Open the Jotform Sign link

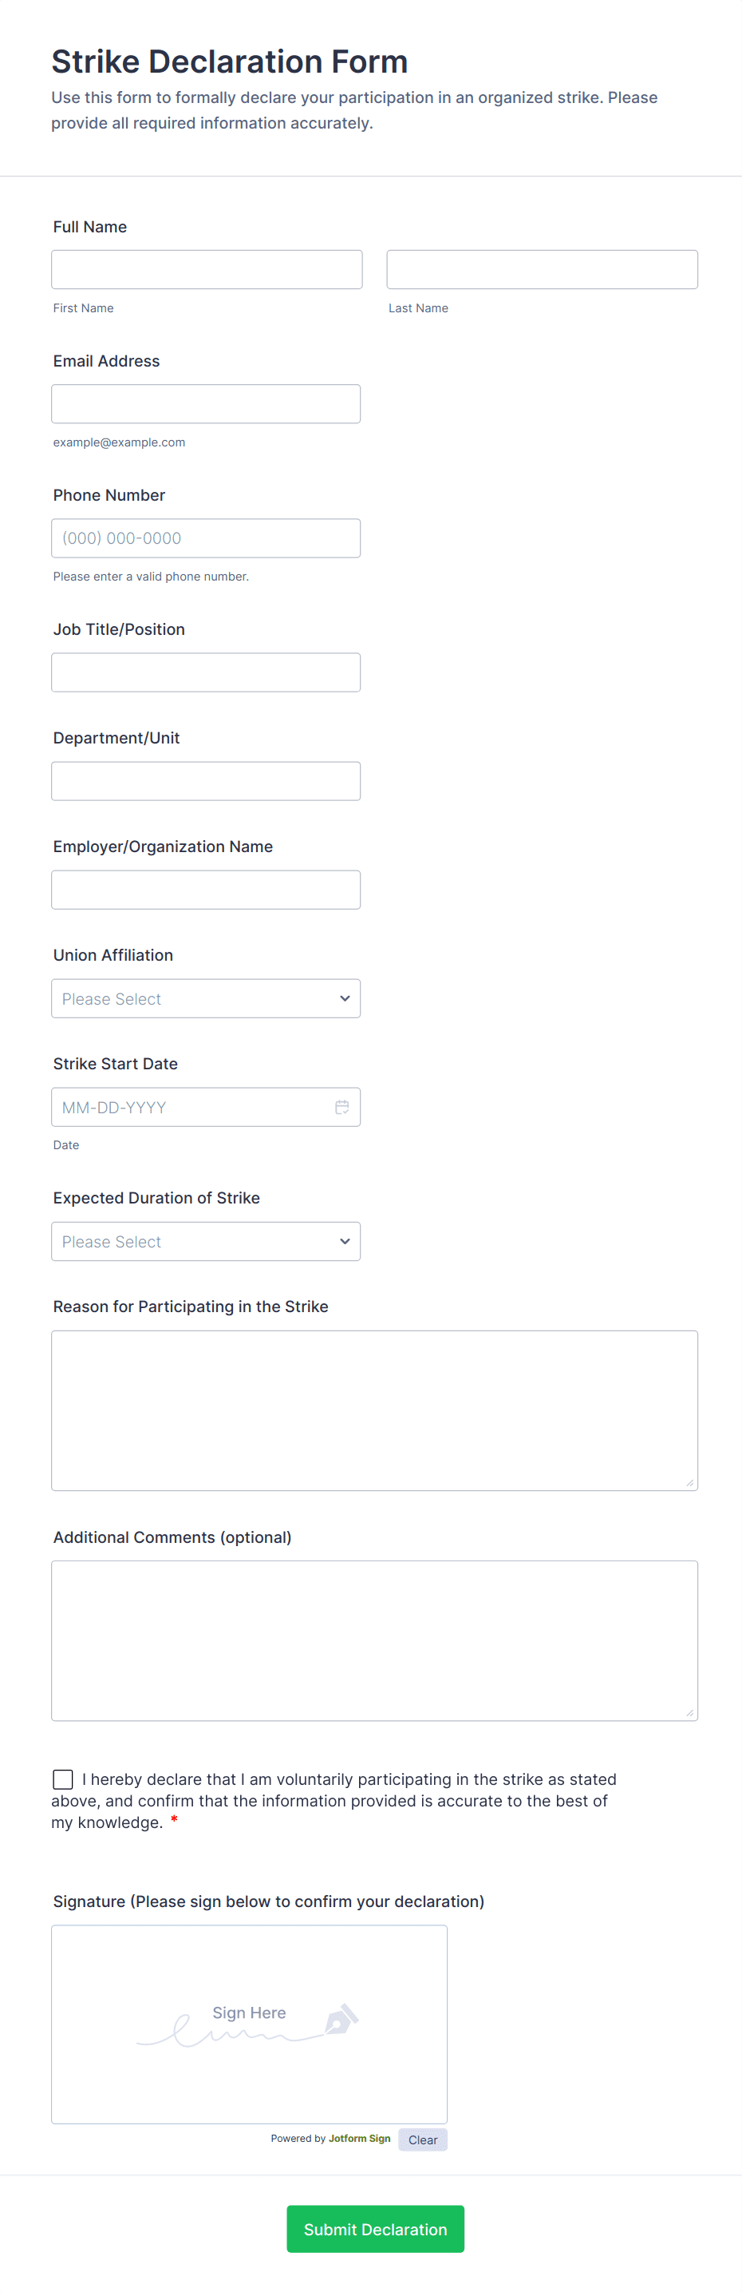coord(359,2138)
